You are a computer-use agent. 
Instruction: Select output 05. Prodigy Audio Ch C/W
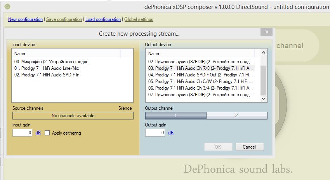(201, 81)
